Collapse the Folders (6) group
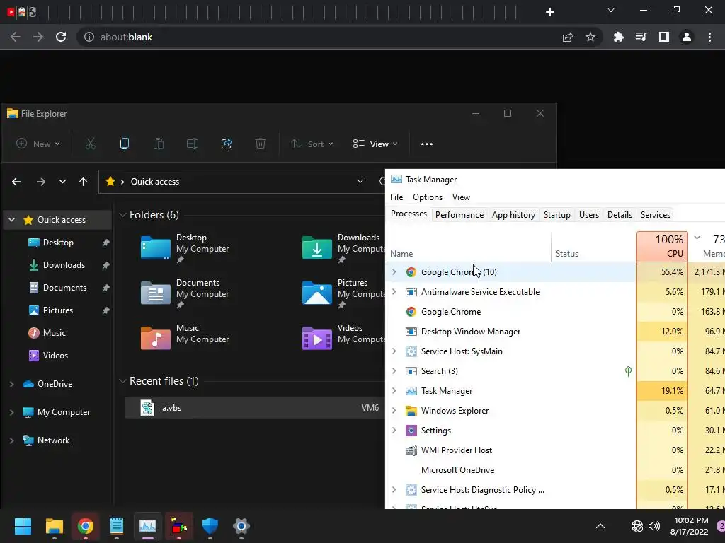 click(x=123, y=215)
